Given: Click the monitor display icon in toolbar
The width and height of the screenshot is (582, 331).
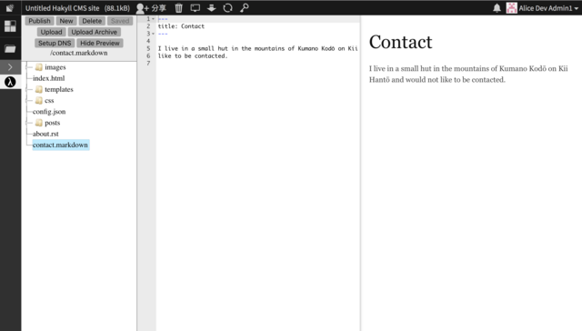Looking at the screenshot, I should [196, 8].
